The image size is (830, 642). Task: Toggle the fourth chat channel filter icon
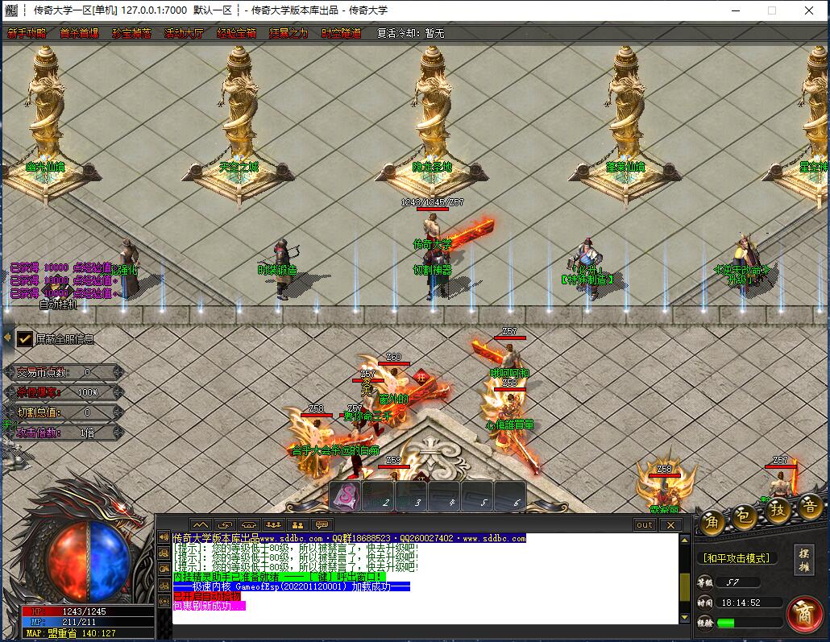[x=164, y=586]
